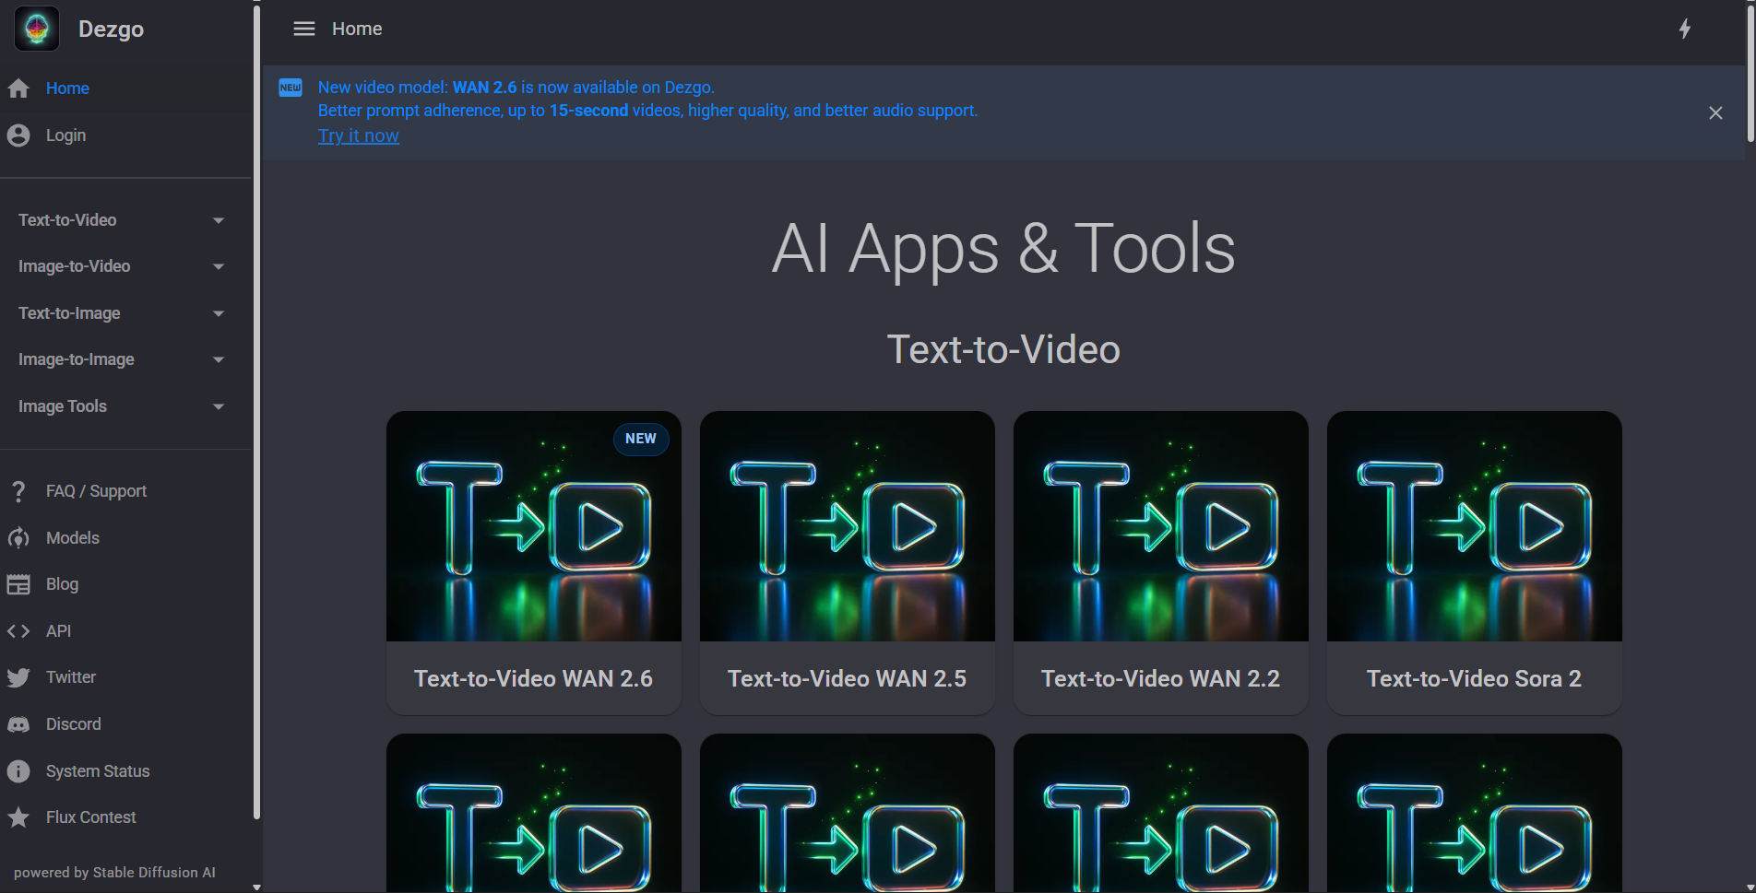Screen dimensions: 1756x893
Task: Check System Status info icon
Action: coord(18,771)
